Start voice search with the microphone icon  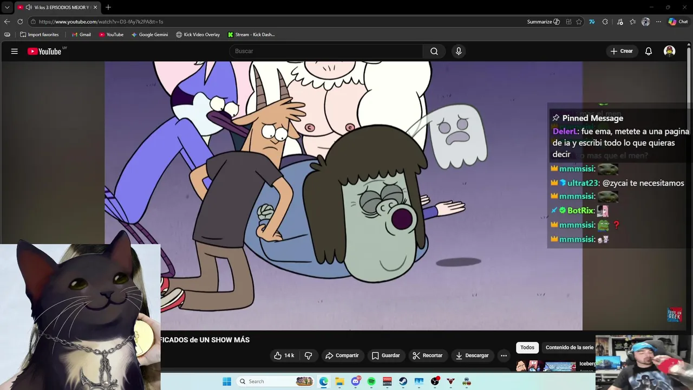point(459,51)
